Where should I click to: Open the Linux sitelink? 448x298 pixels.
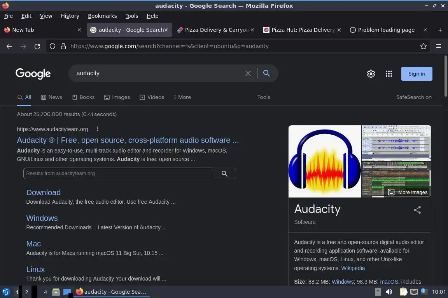coord(35,270)
